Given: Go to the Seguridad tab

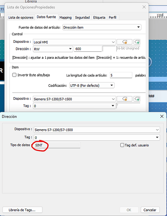Looking at the screenshot, I should click(x=82, y=18).
